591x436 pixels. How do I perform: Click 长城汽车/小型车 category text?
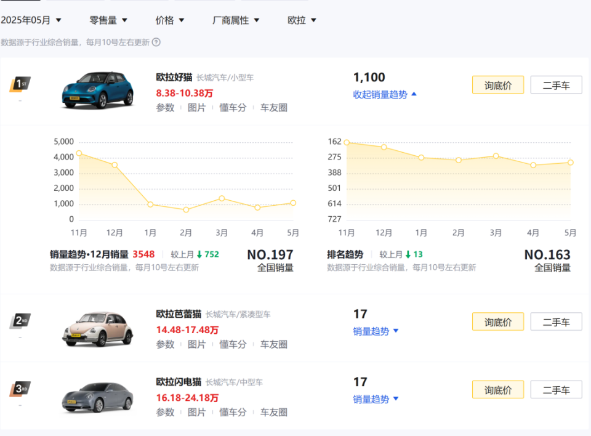point(225,78)
